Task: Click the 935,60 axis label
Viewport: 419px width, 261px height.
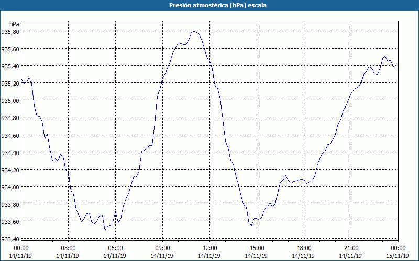Action: click(x=10, y=49)
